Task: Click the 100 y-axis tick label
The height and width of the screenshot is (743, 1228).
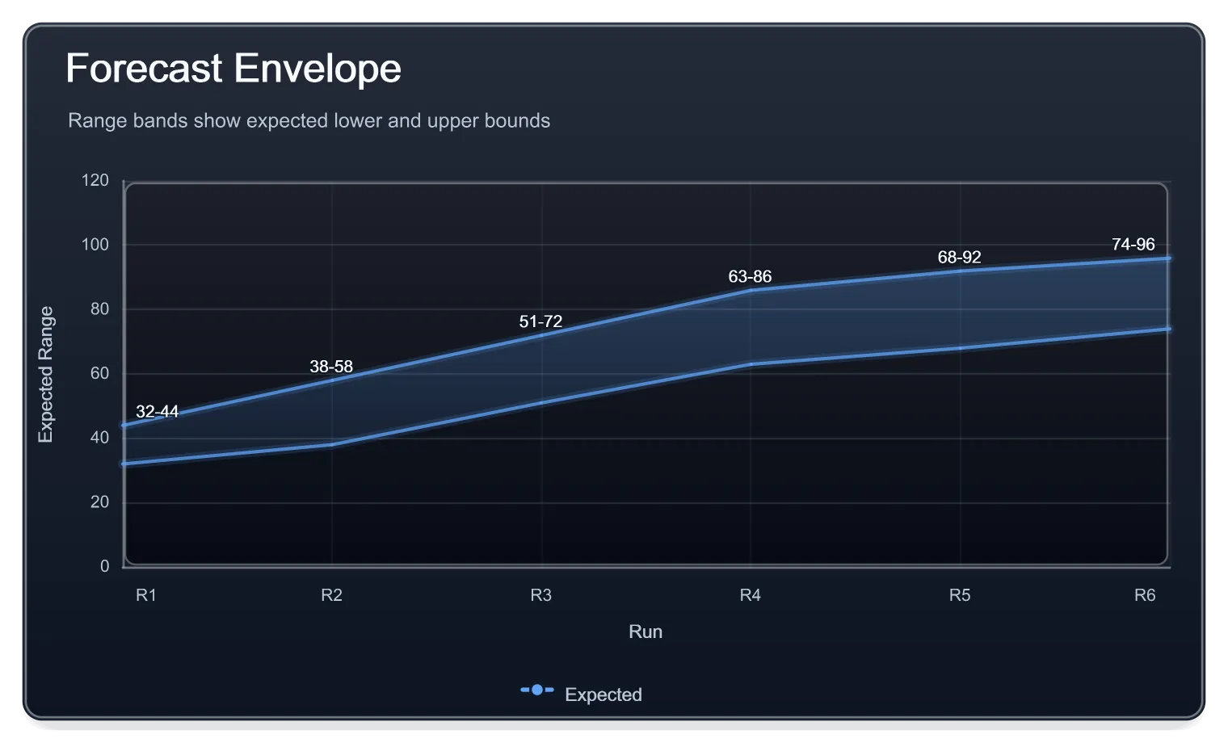Action: pos(95,245)
